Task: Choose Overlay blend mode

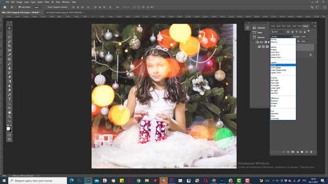Action: click(274, 78)
